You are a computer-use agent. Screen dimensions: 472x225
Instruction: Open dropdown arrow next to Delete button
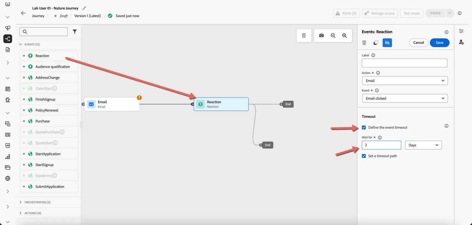[450, 13]
